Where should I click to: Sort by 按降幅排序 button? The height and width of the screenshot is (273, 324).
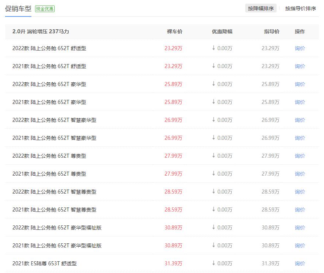[x=261, y=8]
